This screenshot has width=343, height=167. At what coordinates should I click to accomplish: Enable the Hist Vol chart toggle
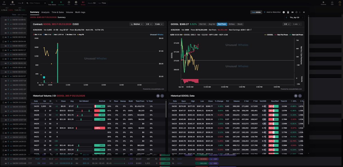tap(203, 24)
